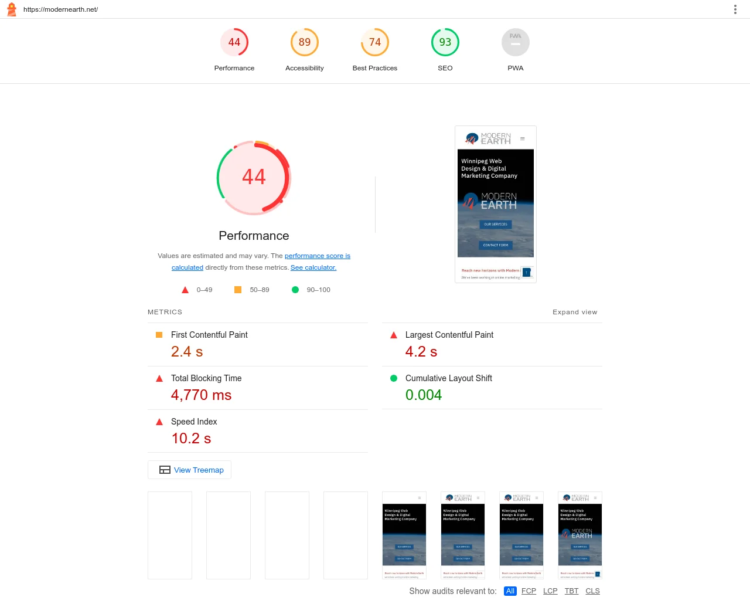750x604 pixels.
Task: Expand the Largest Contentful Paint metric
Action: pyautogui.click(x=449, y=335)
